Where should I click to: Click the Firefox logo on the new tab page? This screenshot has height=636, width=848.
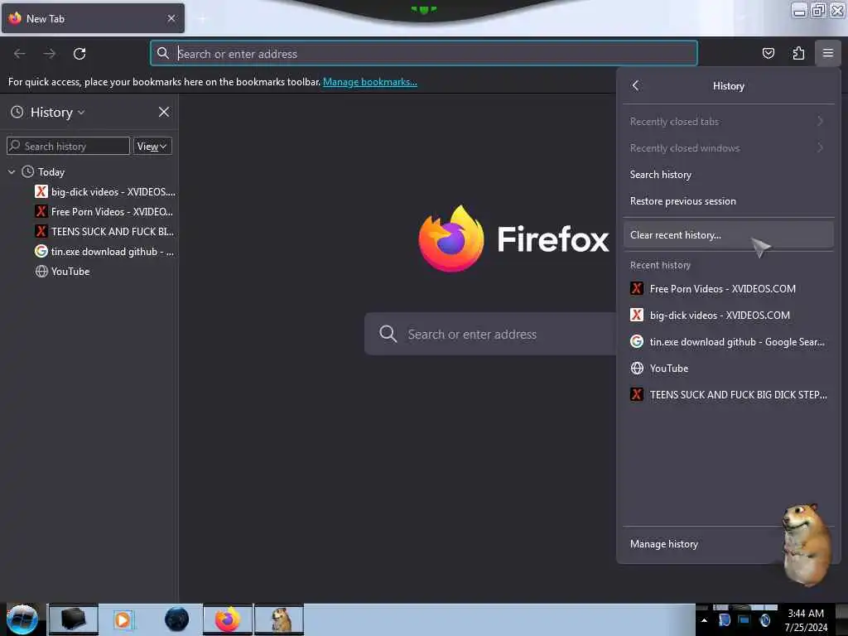451,238
